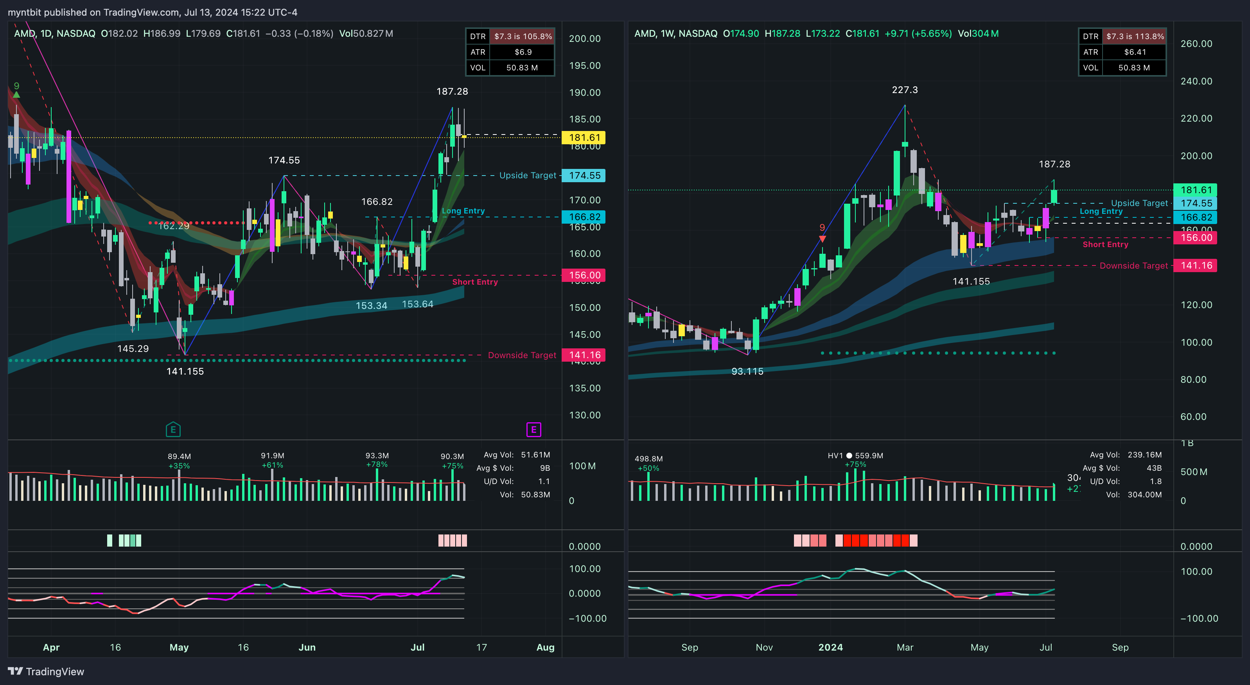The width and height of the screenshot is (1250, 685).
Task: Click the 90.3M +75% volume label
Action: point(452,461)
